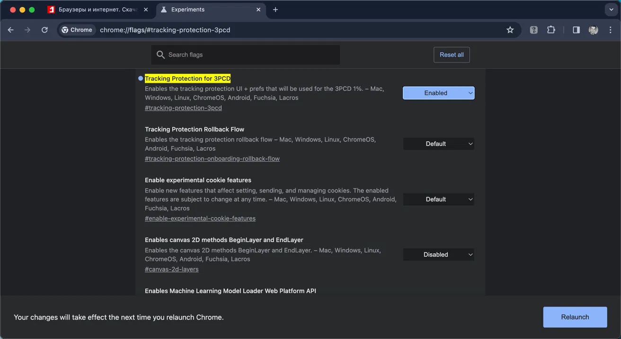621x339 pixels.
Task: Open a new tab with plus button
Action: (x=275, y=9)
